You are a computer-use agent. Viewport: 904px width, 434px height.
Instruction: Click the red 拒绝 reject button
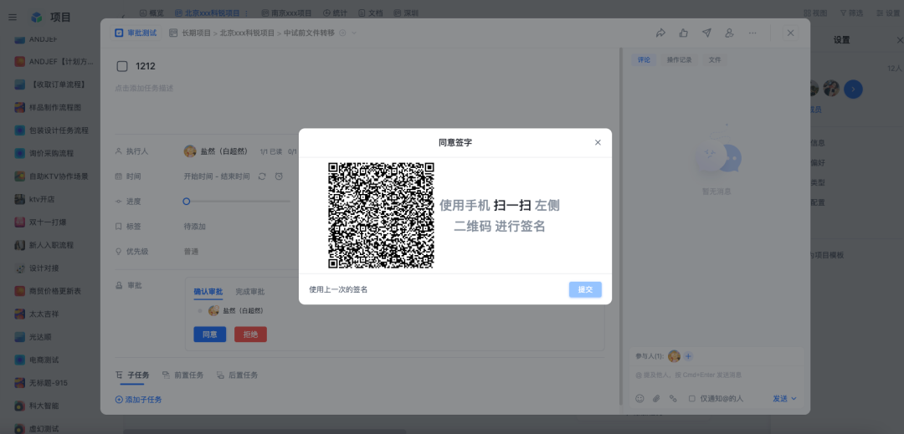pos(251,334)
